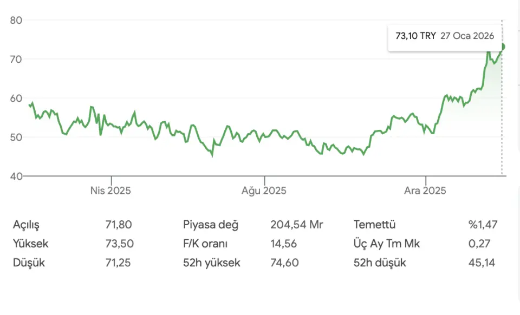Click the market cap value 204,54 Mr
The image size is (520, 315).
pyautogui.click(x=296, y=225)
